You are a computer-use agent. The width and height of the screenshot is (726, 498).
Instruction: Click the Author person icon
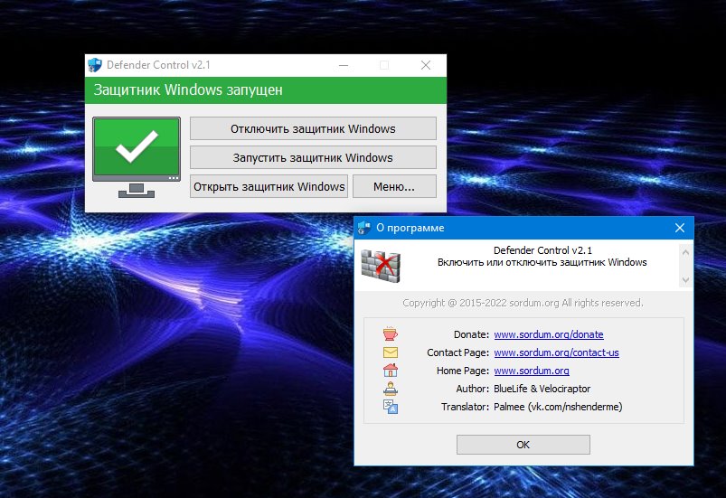[390, 389]
